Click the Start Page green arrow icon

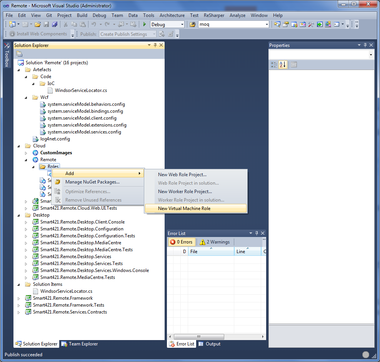click(x=320, y=24)
